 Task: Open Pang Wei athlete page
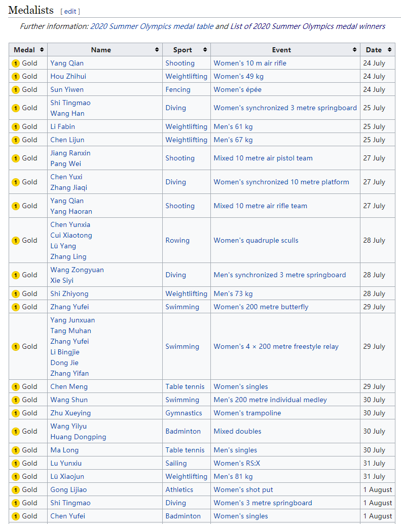(66, 163)
